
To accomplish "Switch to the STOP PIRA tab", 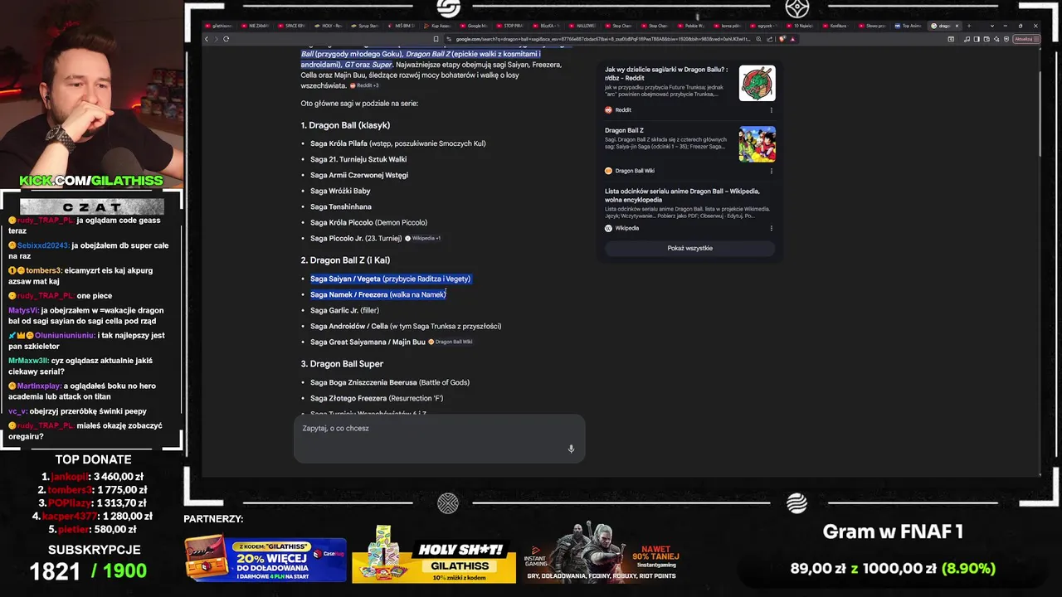I will pos(509,26).
